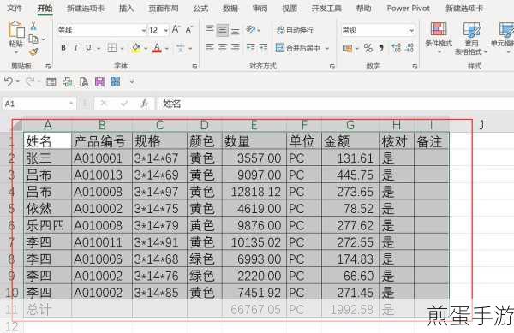The width and height of the screenshot is (514, 333).
Task: Set bottom vertical alignment
Action: (x=235, y=31)
